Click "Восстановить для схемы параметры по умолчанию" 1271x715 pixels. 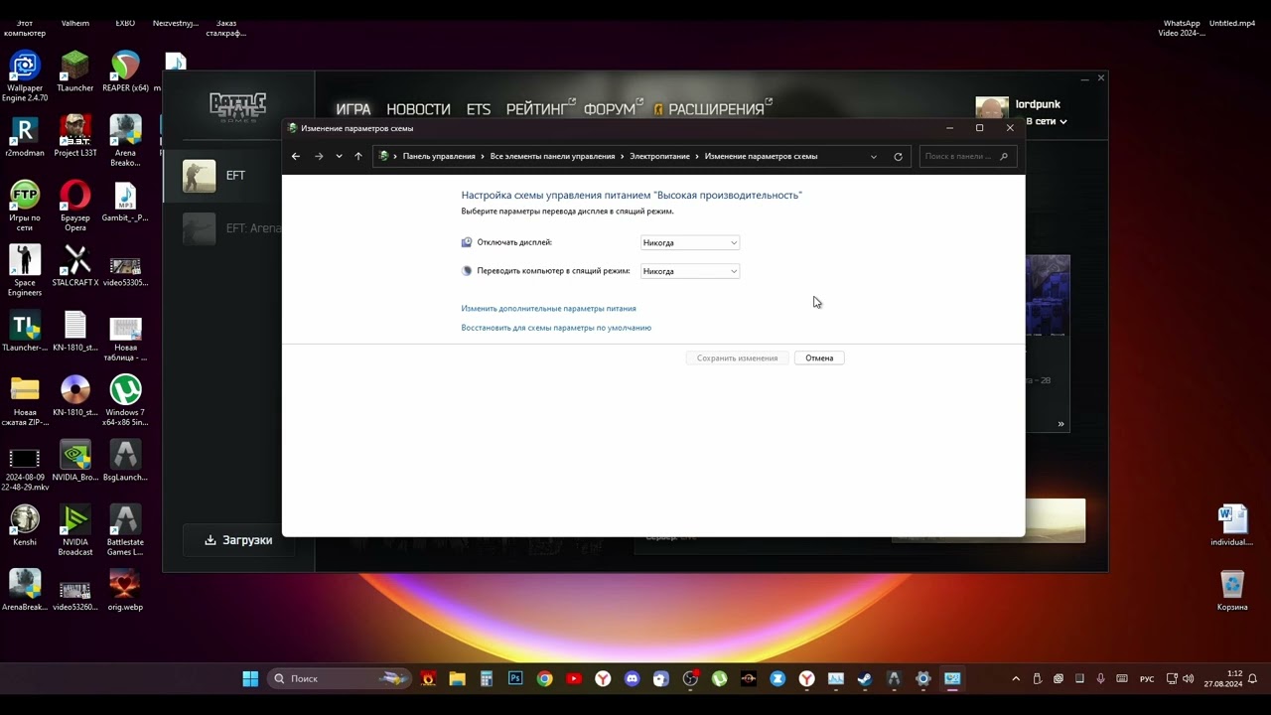[x=556, y=328]
